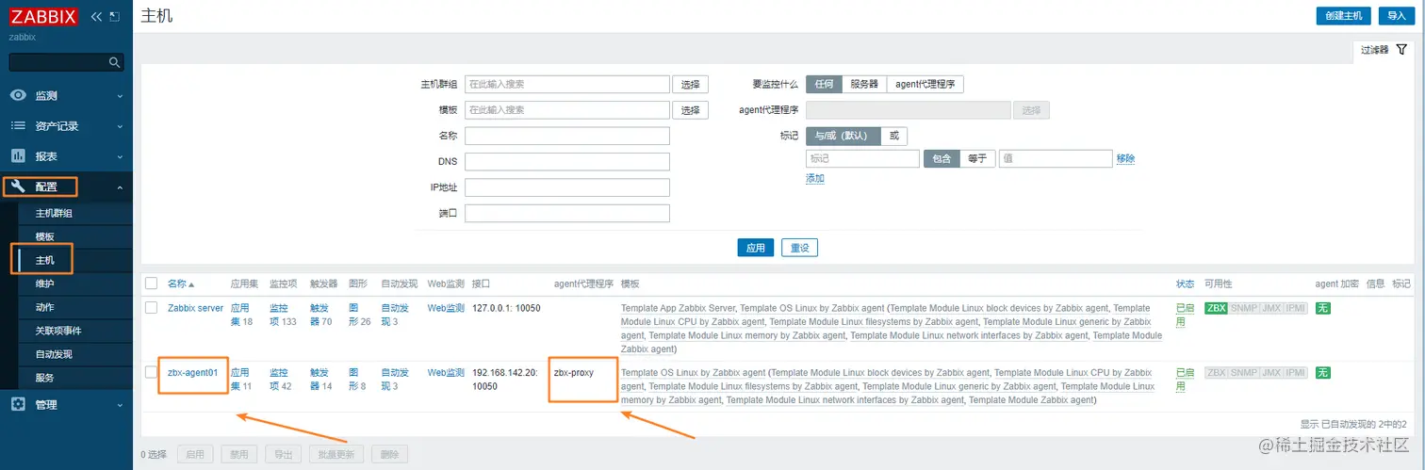The width and height of the screenshot is (1425, 470).
Task: Click the 移除 tag link
Action: tap(1125, 158)
